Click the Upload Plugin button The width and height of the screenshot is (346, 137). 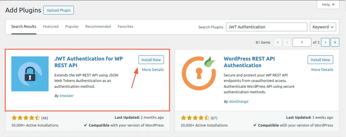pyautogui.click(x=58, y=10)
